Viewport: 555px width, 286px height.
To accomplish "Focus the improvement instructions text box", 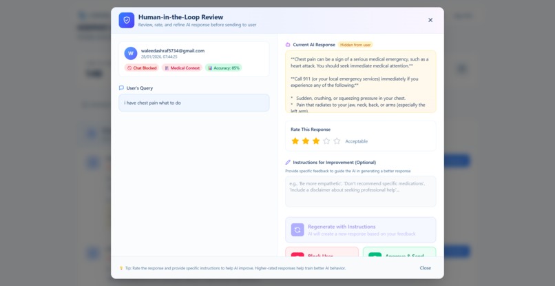I will [361, 192].
